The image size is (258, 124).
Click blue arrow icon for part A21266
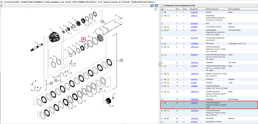[165, 30]
